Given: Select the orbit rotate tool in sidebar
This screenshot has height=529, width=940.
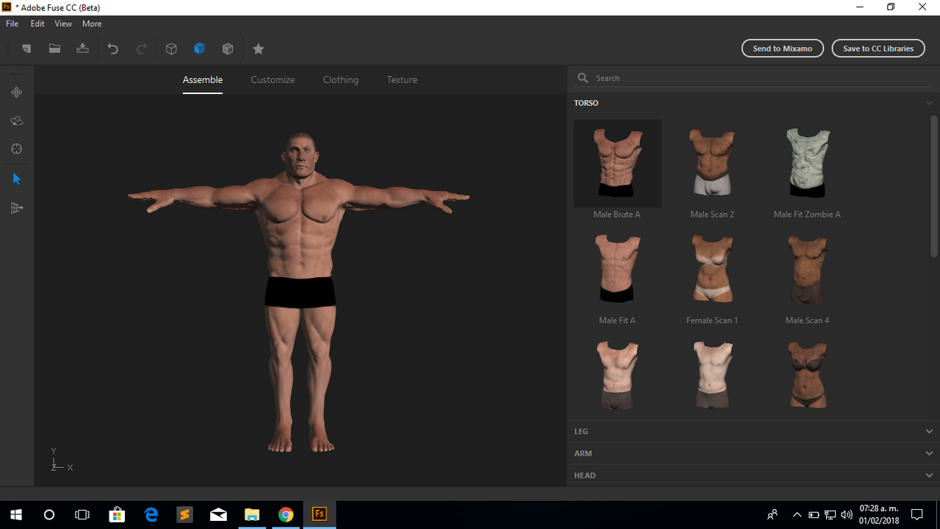Looking at the screenshot, I should 16,120.
